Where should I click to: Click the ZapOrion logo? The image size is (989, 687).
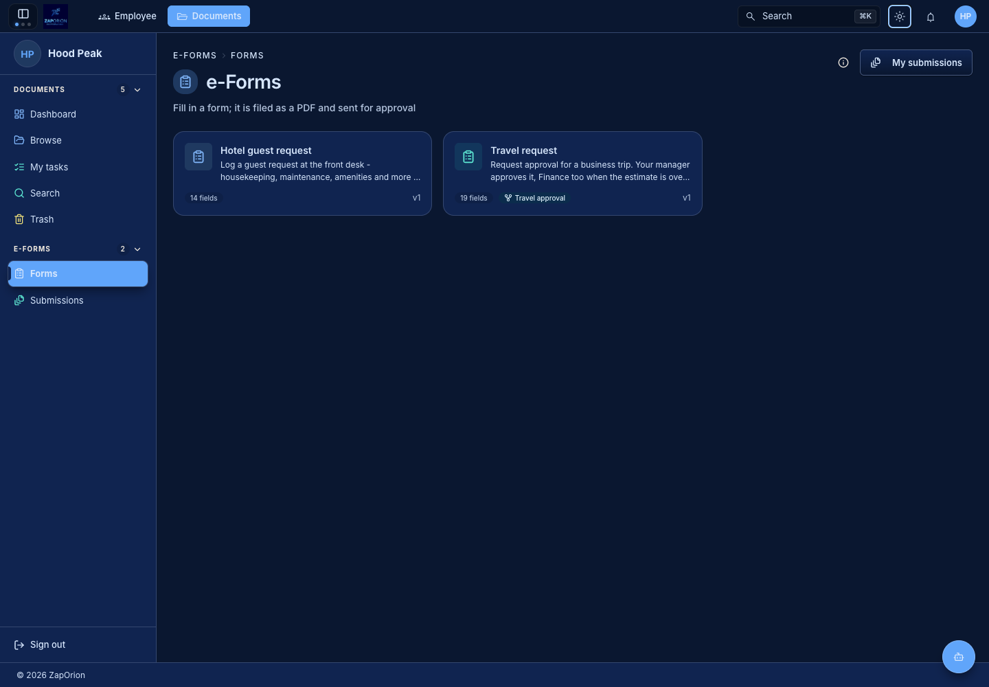(56, 16)
